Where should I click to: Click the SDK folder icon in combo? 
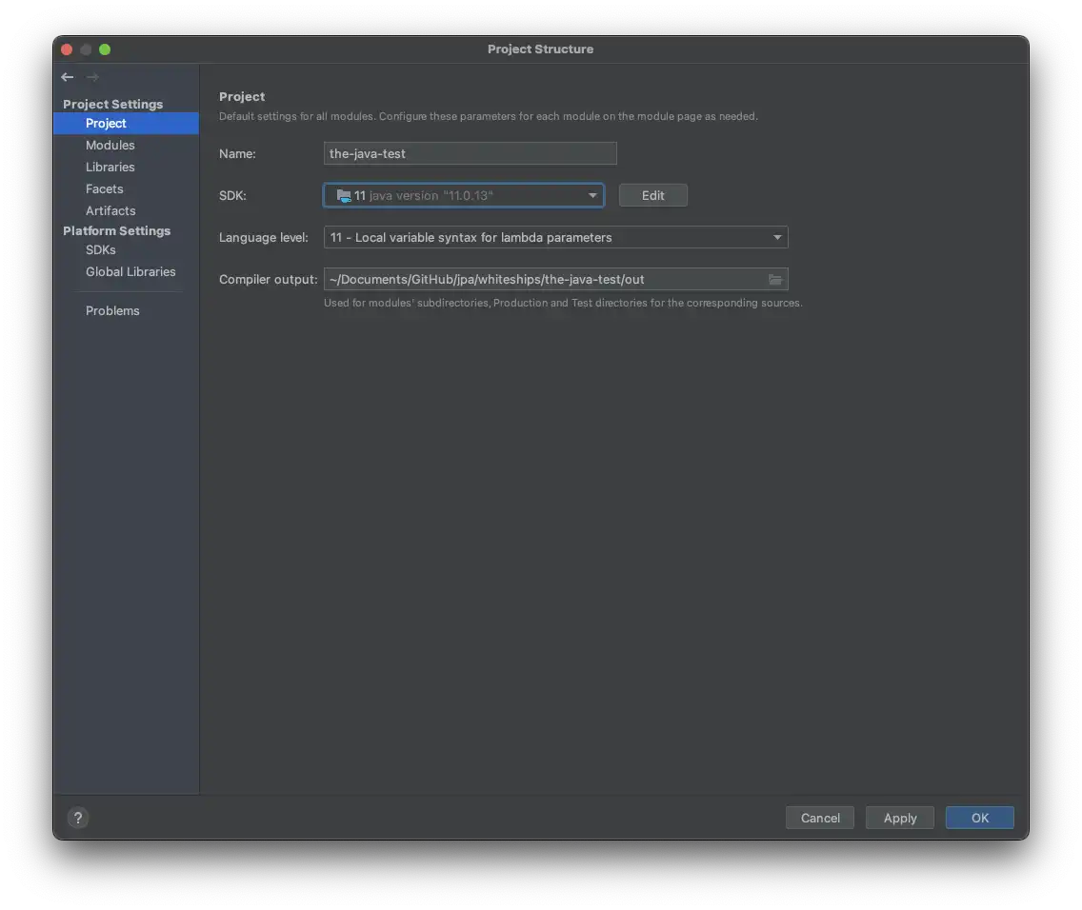[344, 196]
